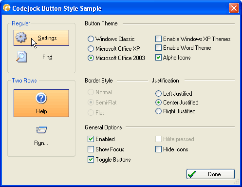This screenshot has height=187, width=242.
Task: Click the Find button with the magnifier icon
Action: pyautogui.click(x=41, y=57)
